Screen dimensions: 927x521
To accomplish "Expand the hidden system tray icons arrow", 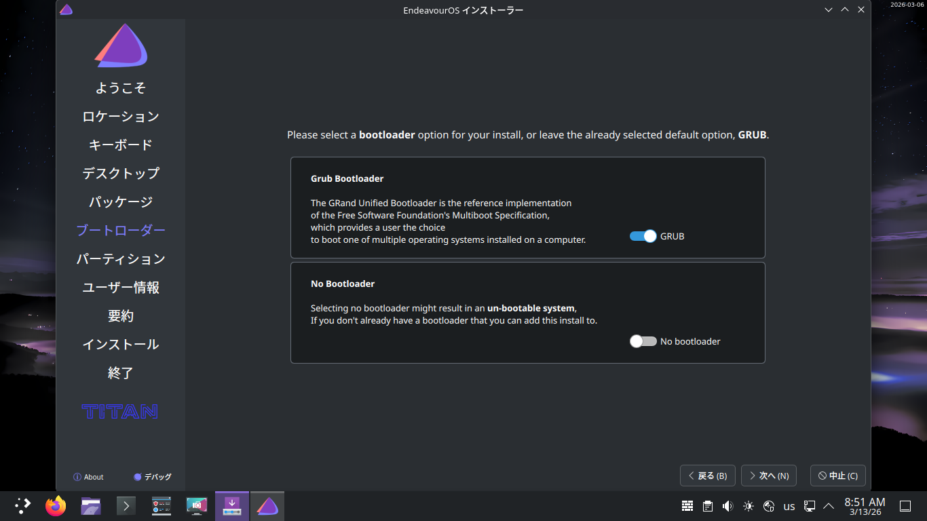I will coord(829,506).
